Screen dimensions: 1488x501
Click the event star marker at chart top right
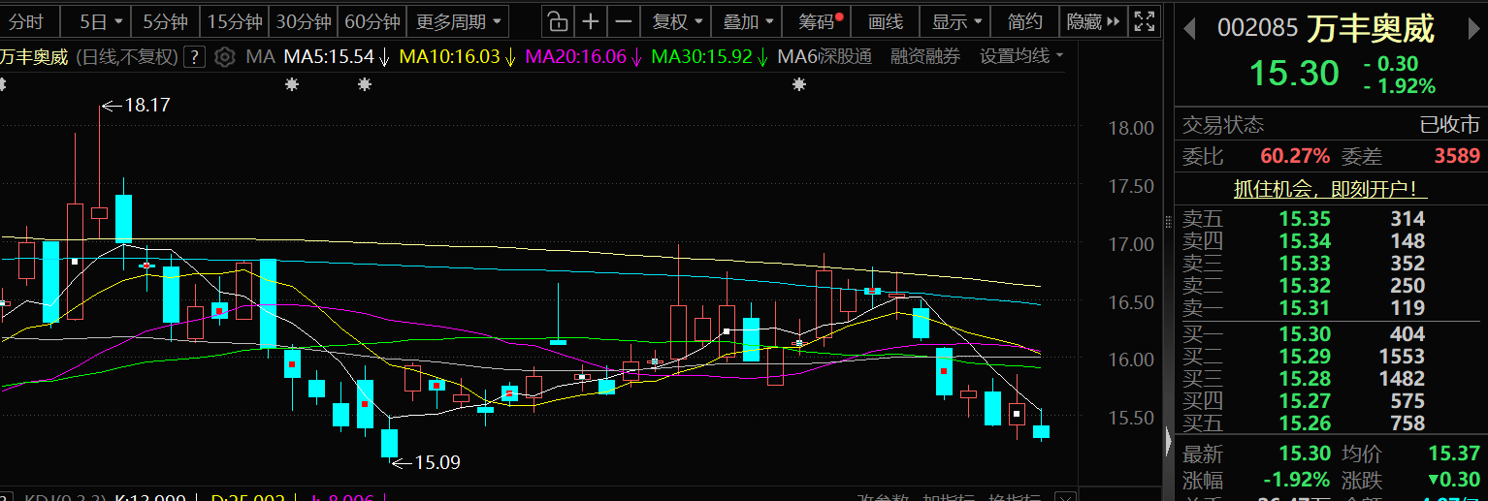point(798,85)
